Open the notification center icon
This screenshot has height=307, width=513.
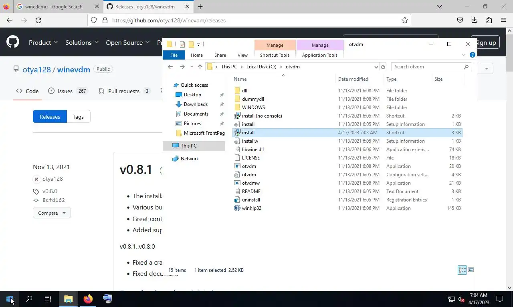click(x=500, y=299)
